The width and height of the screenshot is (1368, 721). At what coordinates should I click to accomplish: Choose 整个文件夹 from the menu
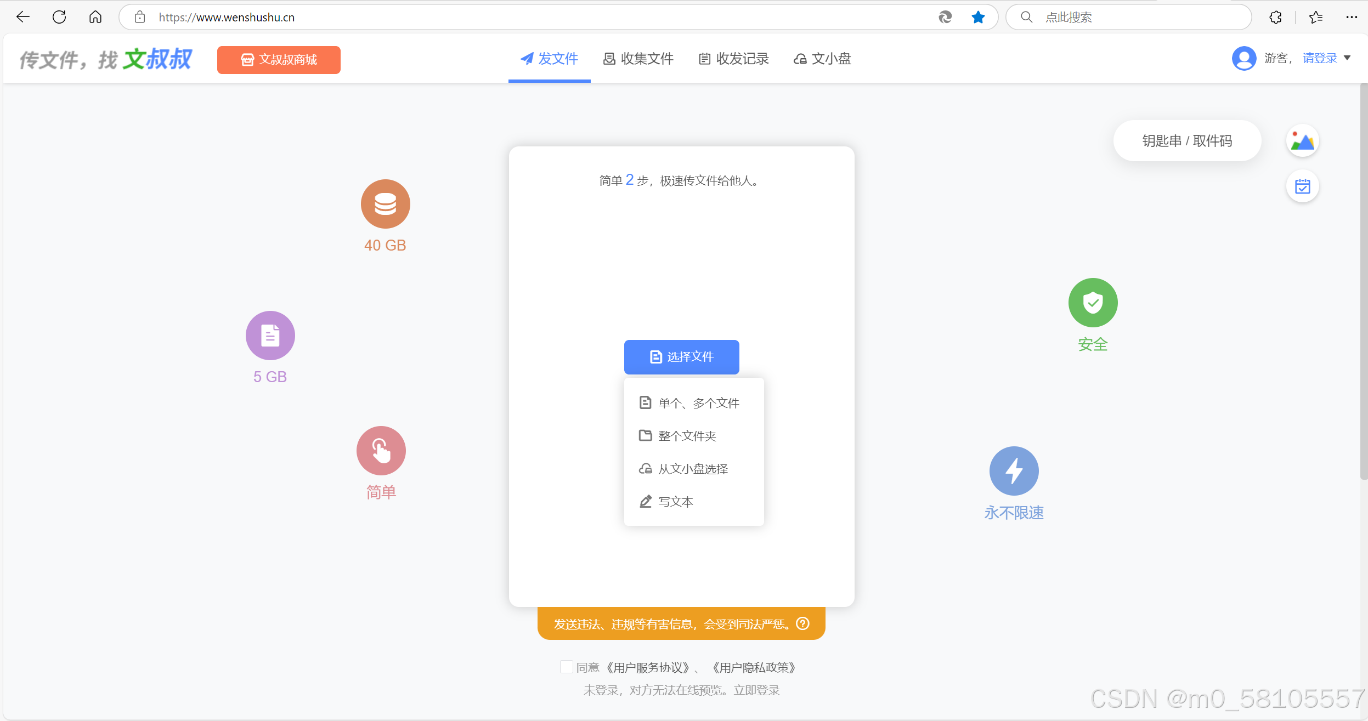click(x=687, y=436)
